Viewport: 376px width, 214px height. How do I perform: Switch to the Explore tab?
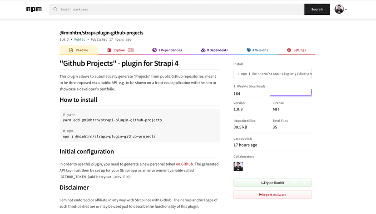point(120,50)
